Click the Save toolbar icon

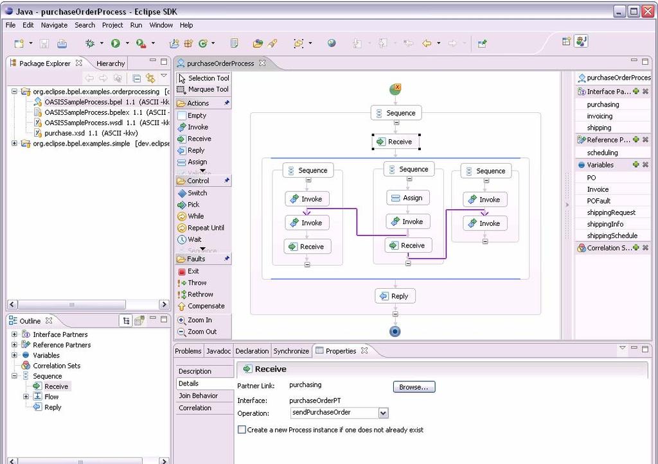tap(44, 44)
